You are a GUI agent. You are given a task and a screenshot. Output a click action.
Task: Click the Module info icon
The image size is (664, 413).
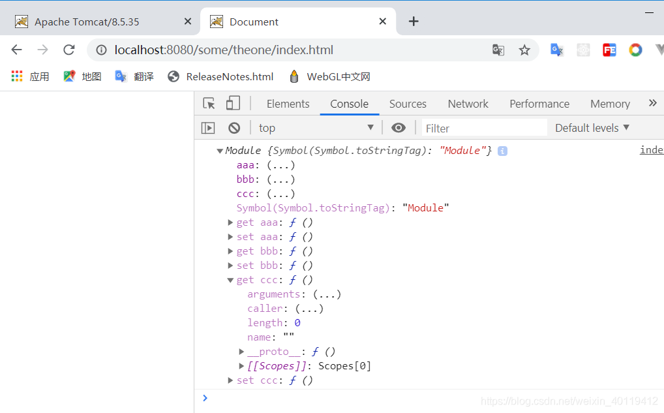(502, 151)
